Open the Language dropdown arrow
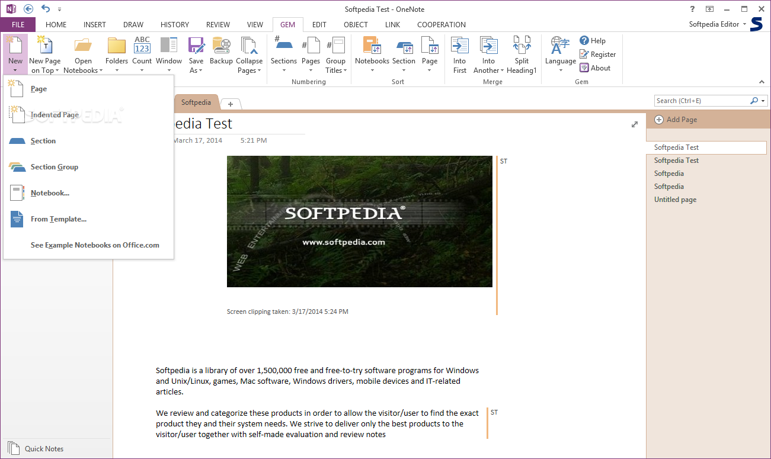 (561, 70)
